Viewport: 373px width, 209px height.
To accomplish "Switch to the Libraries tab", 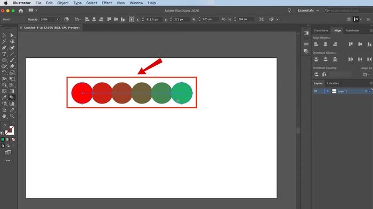I will point(333,83).
